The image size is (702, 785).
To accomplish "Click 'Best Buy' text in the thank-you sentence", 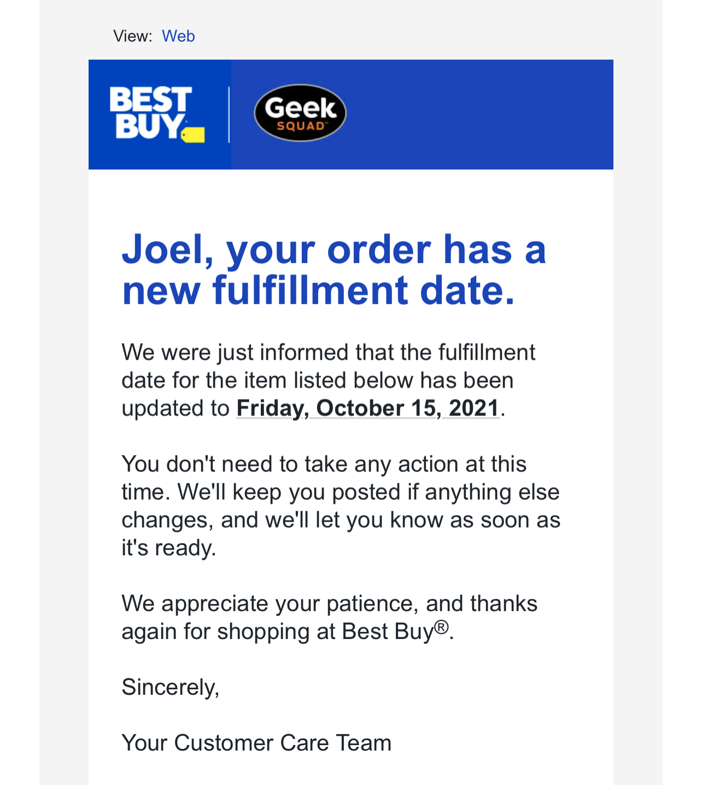I will tap(388, 631).
